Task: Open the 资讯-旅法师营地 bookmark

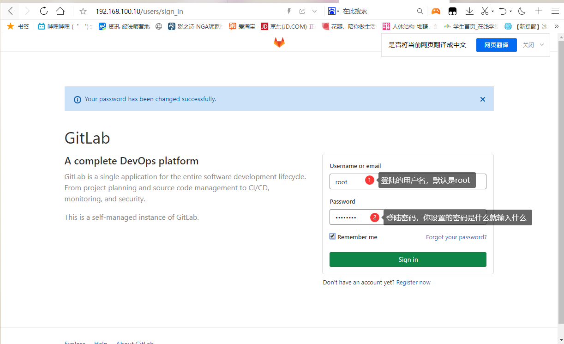Action: click(124, 26)
